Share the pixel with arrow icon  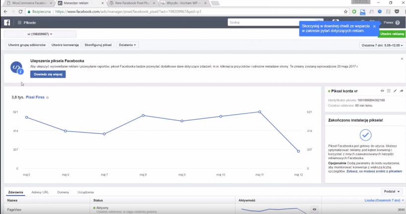[x=402, y=91]
